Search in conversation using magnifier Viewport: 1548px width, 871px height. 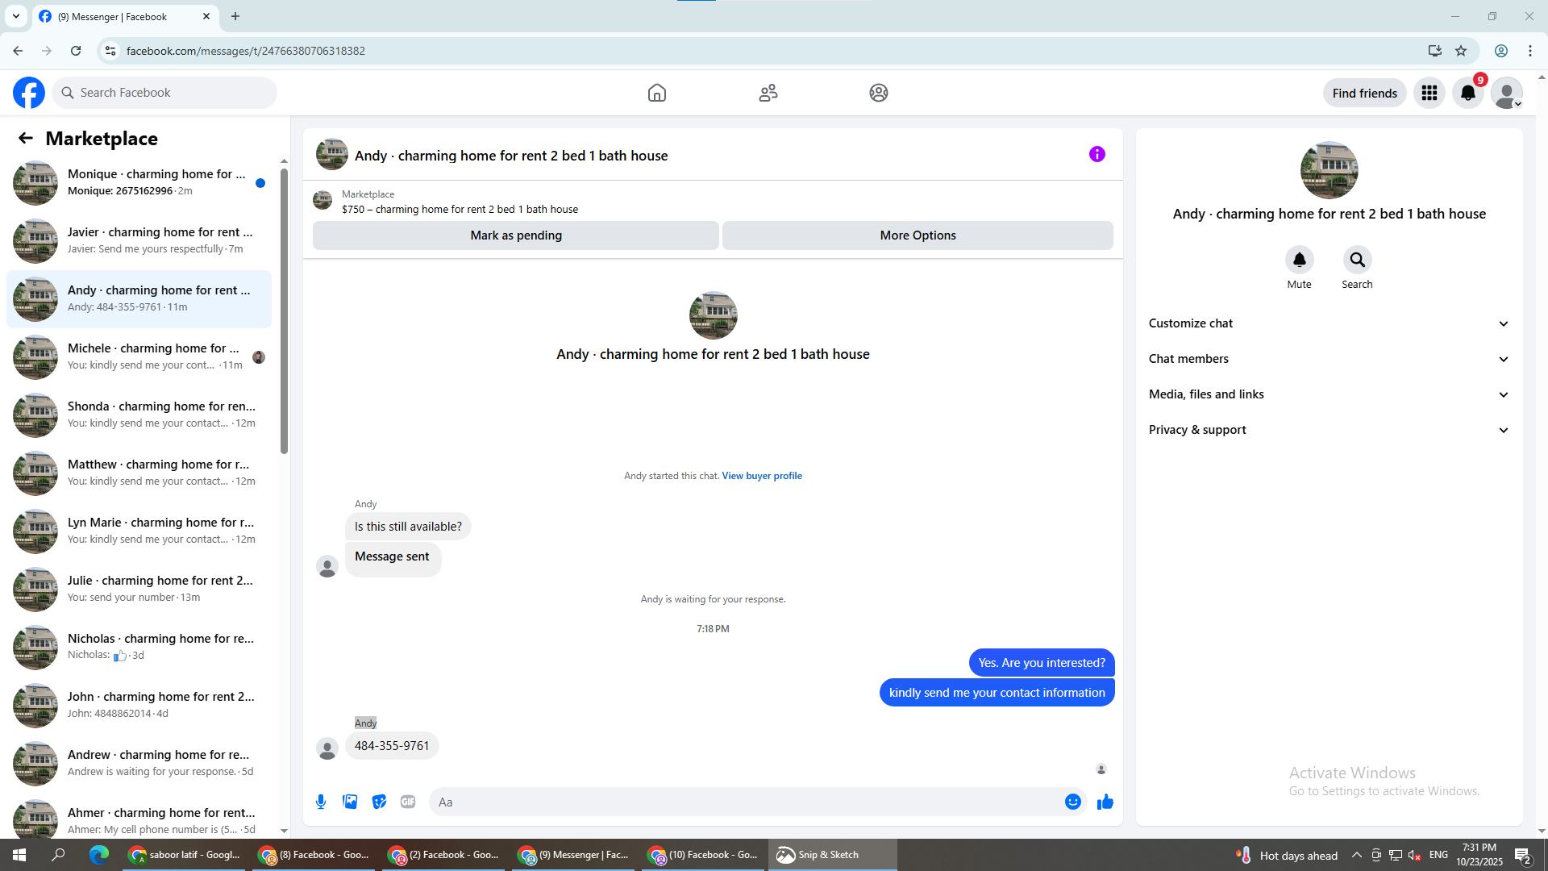click(1357, 260)
